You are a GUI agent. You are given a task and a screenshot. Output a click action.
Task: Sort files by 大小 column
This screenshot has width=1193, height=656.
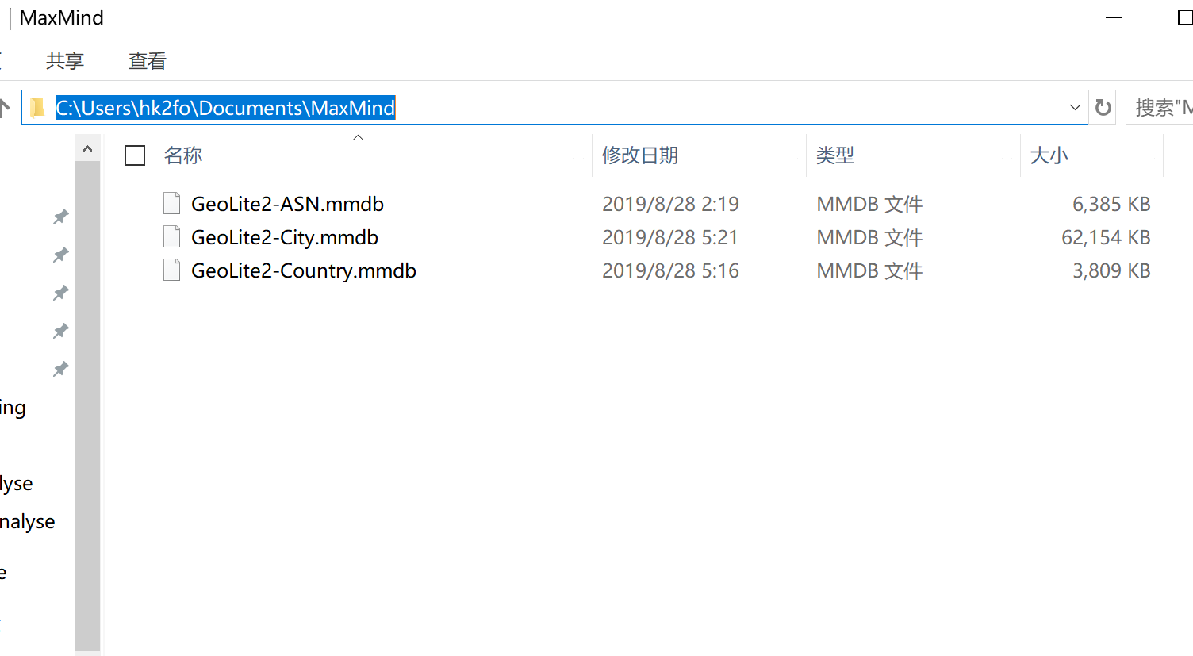point(1049,155)
